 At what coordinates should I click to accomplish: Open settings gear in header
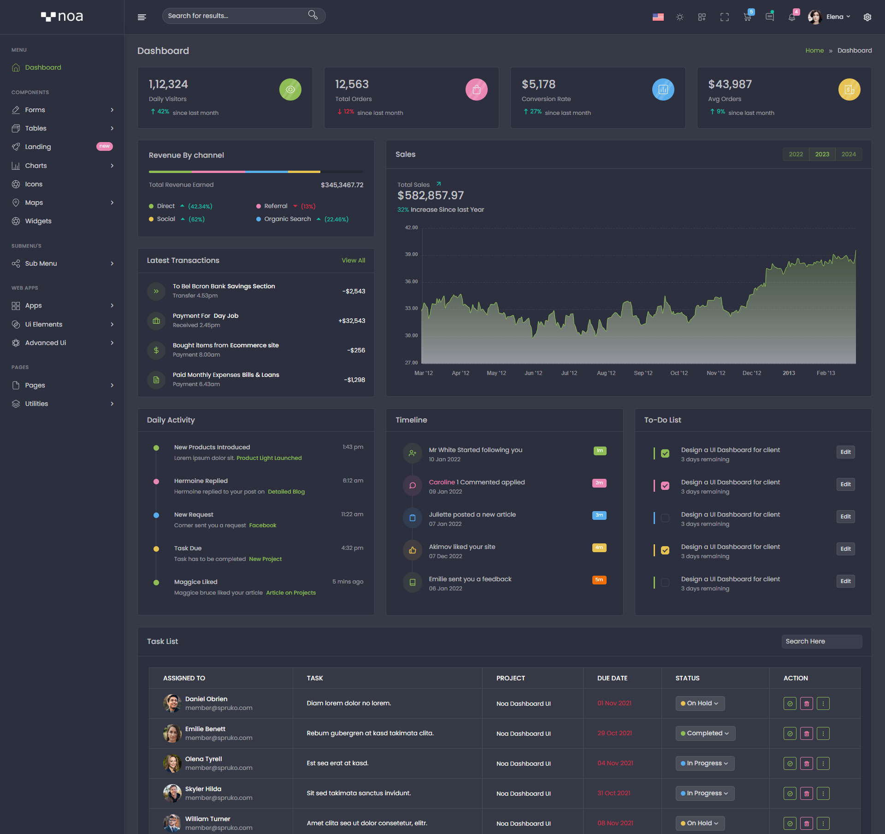click(x=867, y=17)
